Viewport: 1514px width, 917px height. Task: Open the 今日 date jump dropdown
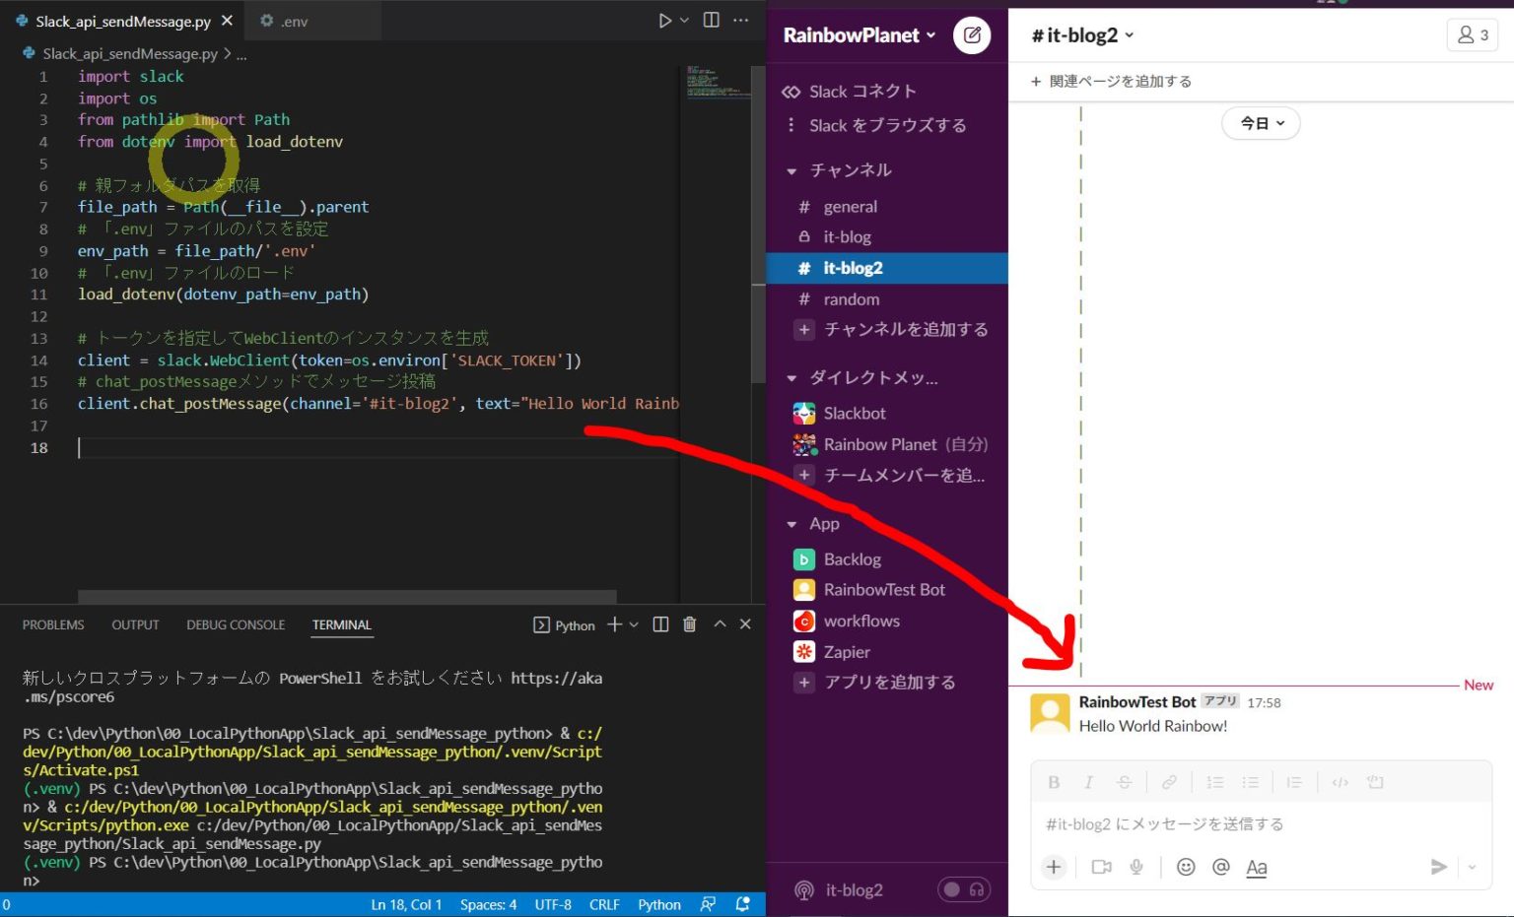pyautogui.click(x=1261, y=123)
